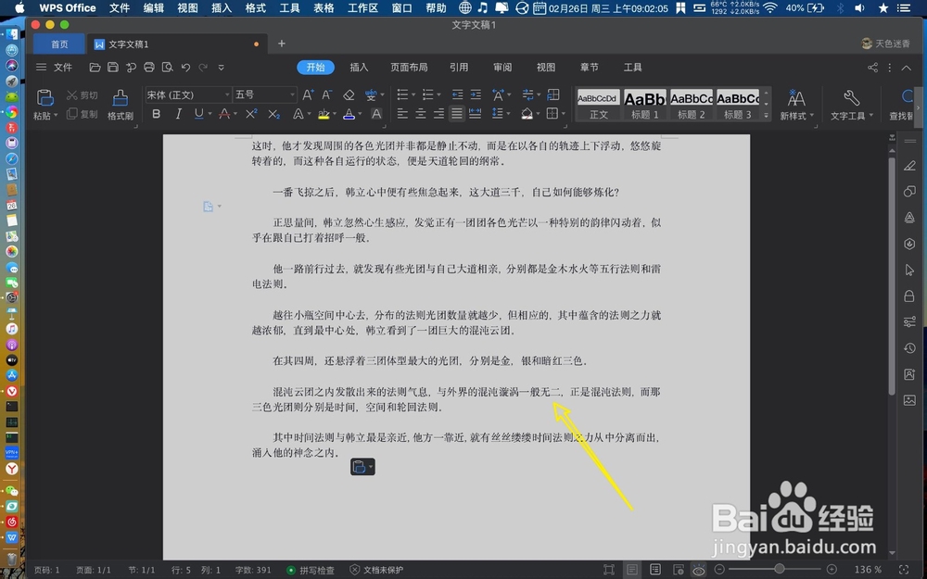
Task: Open the 插入 ribbon tab
Action: (x=359, y=68)
